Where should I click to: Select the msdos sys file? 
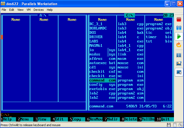tap(103, 54)
